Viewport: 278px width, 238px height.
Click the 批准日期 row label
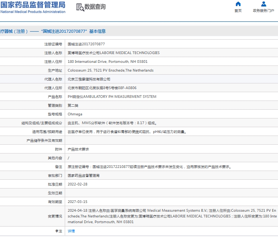click(55, 184)
